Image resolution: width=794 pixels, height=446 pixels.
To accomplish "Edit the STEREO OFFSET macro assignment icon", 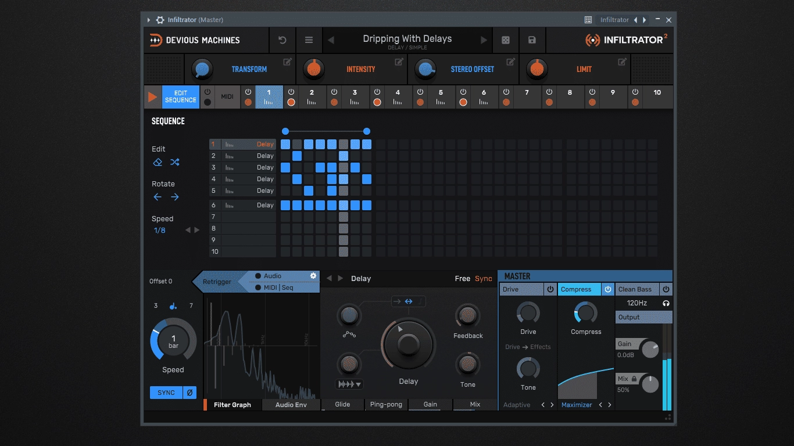I will pos(510,62).
